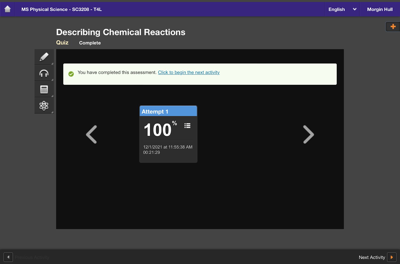This screenshot has height=264, width=400.
Task: Click the Complete status text
Action: [x=90, y=43]
